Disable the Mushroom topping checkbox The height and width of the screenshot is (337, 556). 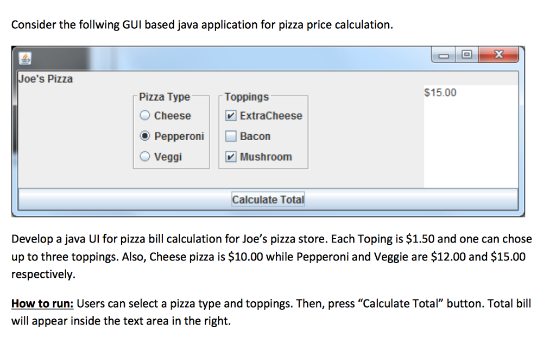(x=230, y=157)
